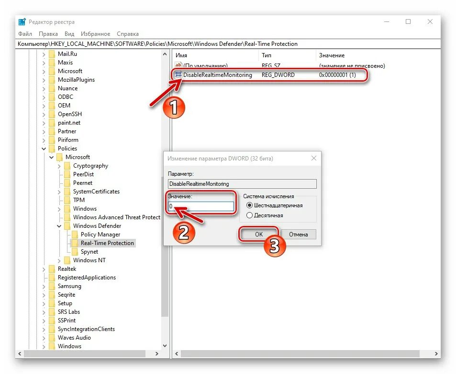Expand the SyncIntegrationClients tree node

(x=44, y=329)
